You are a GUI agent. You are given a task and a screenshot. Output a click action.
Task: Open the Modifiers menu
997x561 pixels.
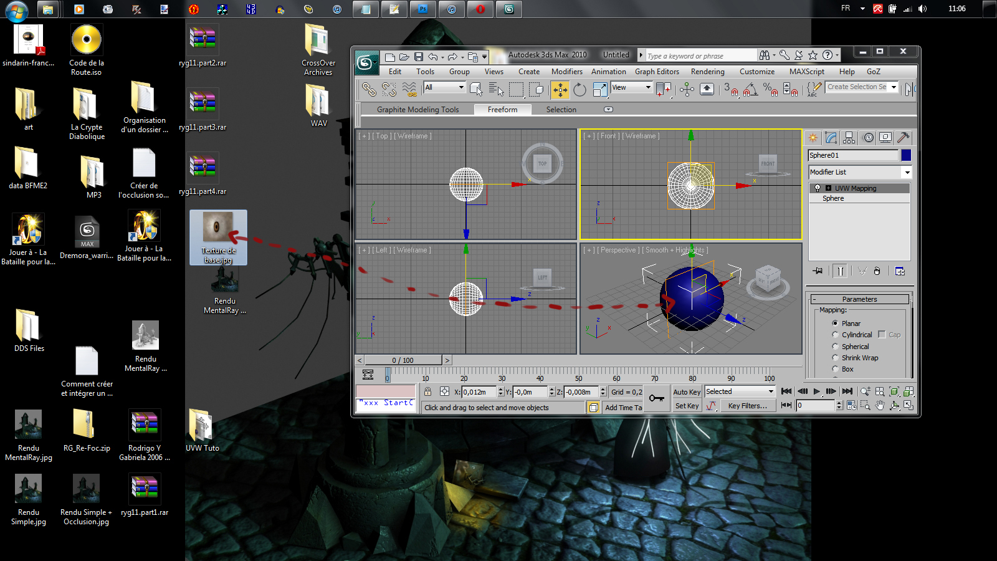567,72
